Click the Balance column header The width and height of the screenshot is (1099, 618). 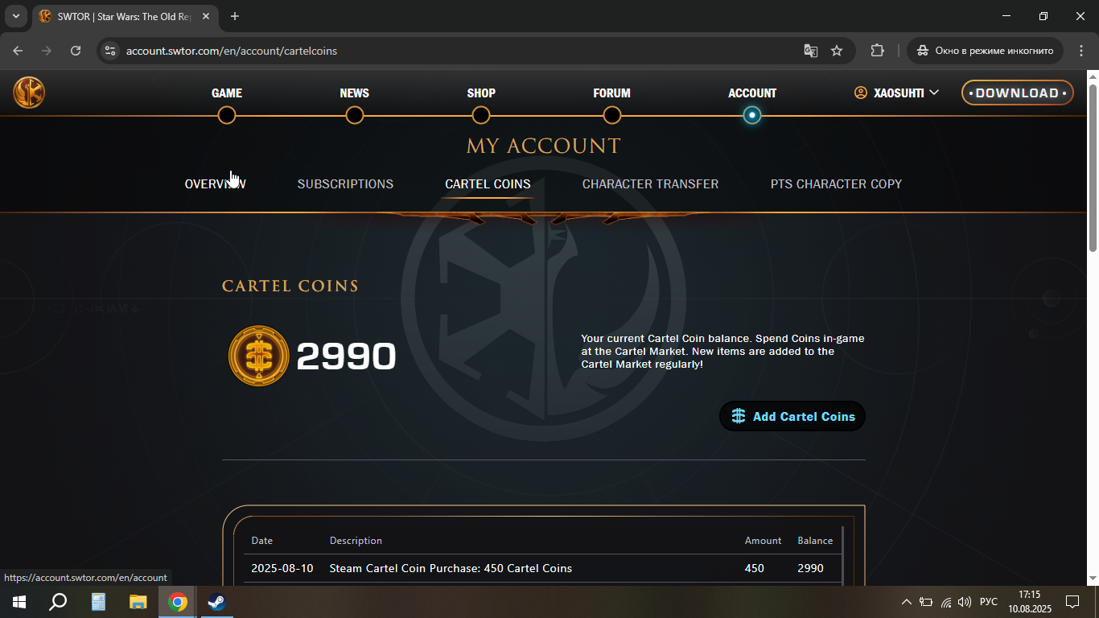tap(815, 541)
